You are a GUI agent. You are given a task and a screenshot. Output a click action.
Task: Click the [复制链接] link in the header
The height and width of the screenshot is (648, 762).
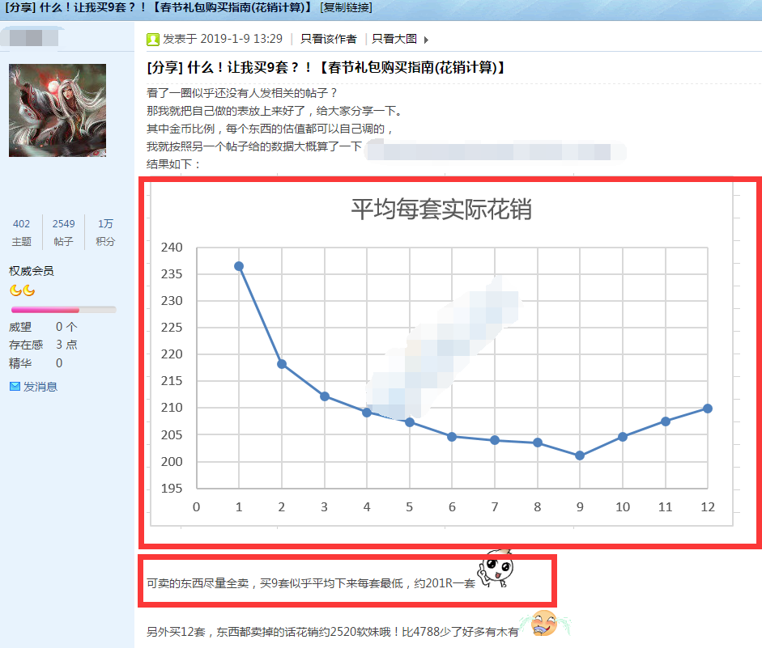[x=347, y=7]
